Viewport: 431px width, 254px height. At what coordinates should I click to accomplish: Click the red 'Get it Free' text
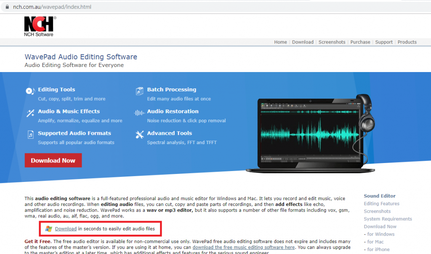(x=37, y=241)
